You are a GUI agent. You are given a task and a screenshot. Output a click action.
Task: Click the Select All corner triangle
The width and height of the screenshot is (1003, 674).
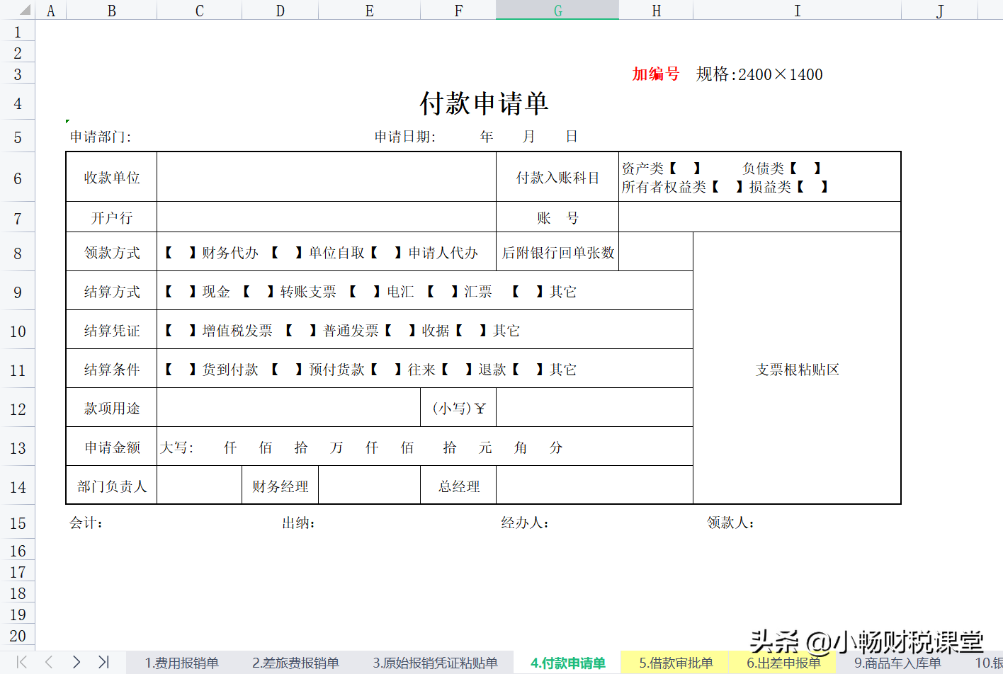coord(25,11)
